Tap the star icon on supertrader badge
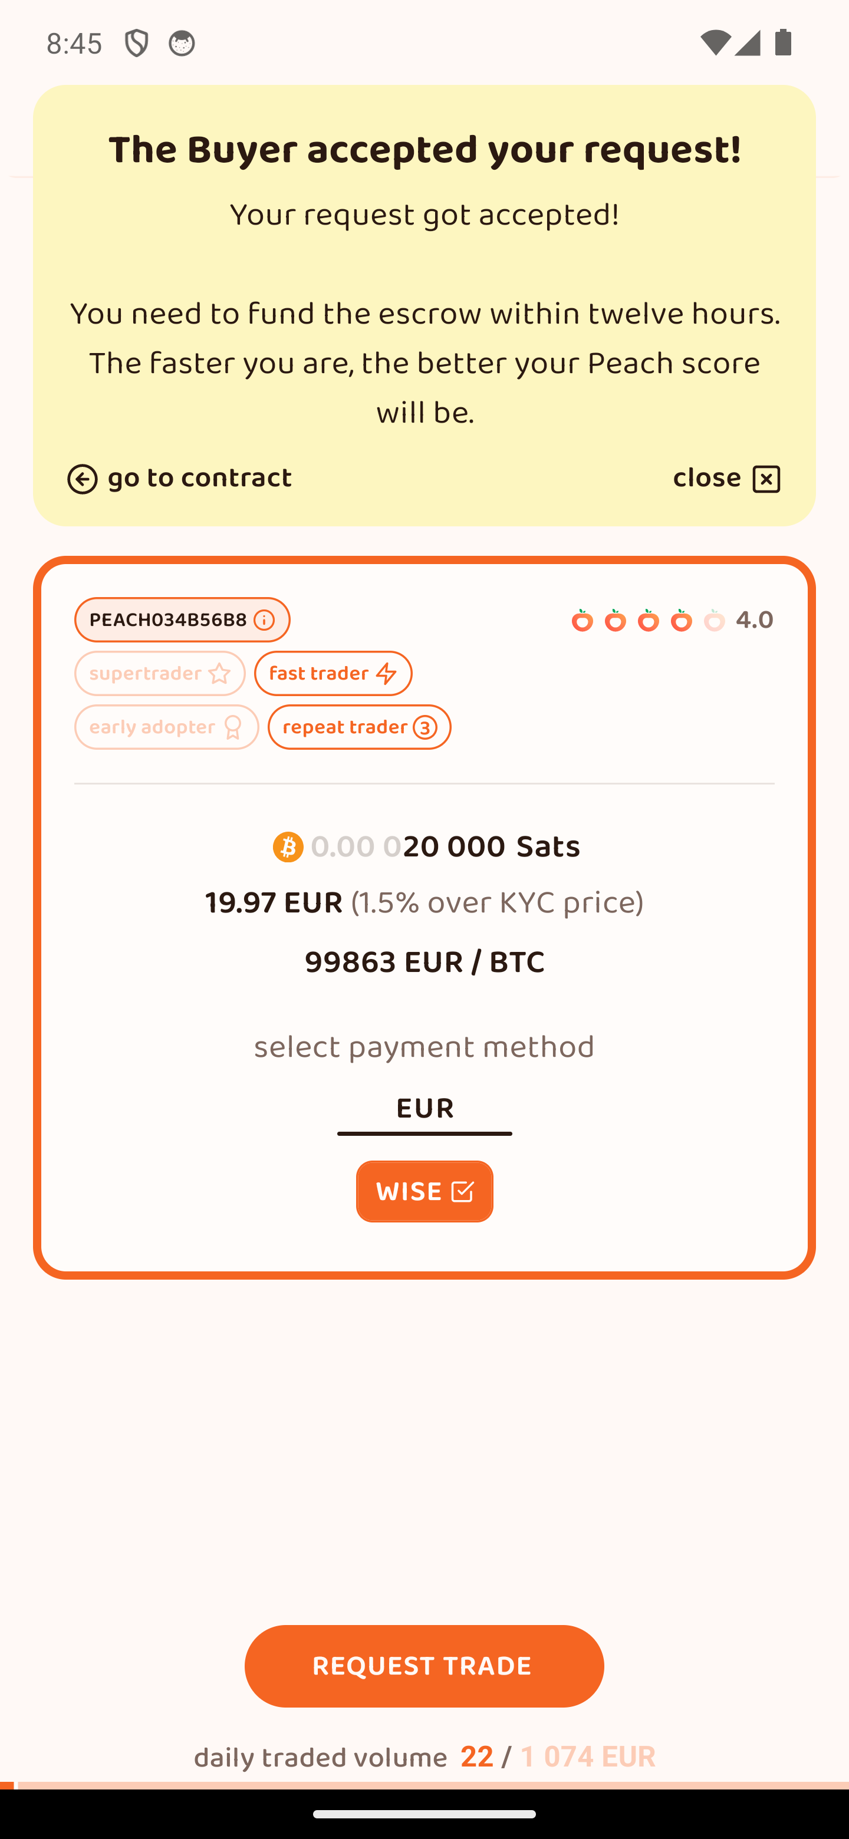Viewport: 849px width, 1839px height. point(219,674)
